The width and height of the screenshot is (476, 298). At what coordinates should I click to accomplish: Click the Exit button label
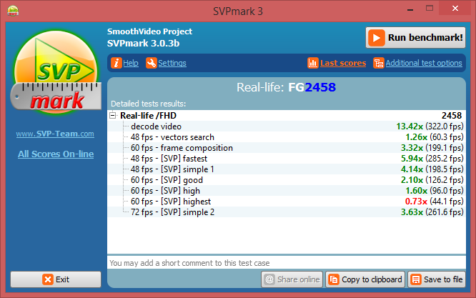click(x=62, y=279)
